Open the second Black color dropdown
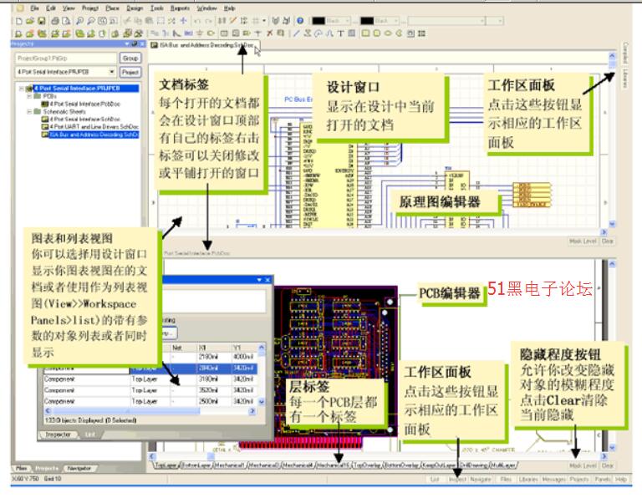 (x=396, y=20)
